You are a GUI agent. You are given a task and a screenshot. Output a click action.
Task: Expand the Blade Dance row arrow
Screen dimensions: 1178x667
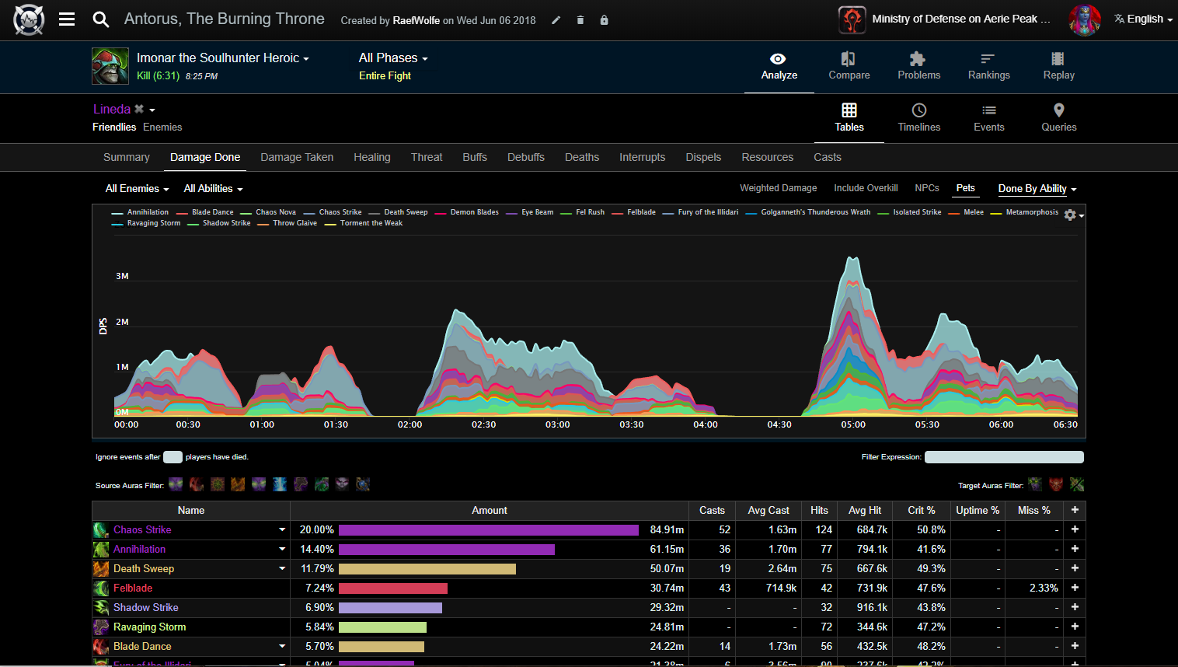tap(282, 646)
